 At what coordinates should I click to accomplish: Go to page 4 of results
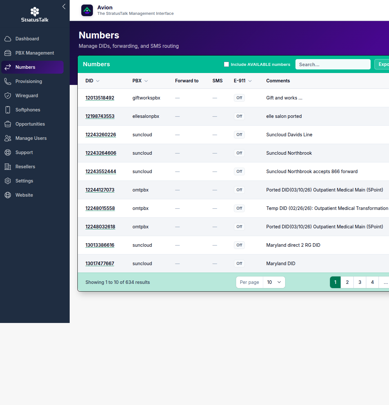pos(373,282)
